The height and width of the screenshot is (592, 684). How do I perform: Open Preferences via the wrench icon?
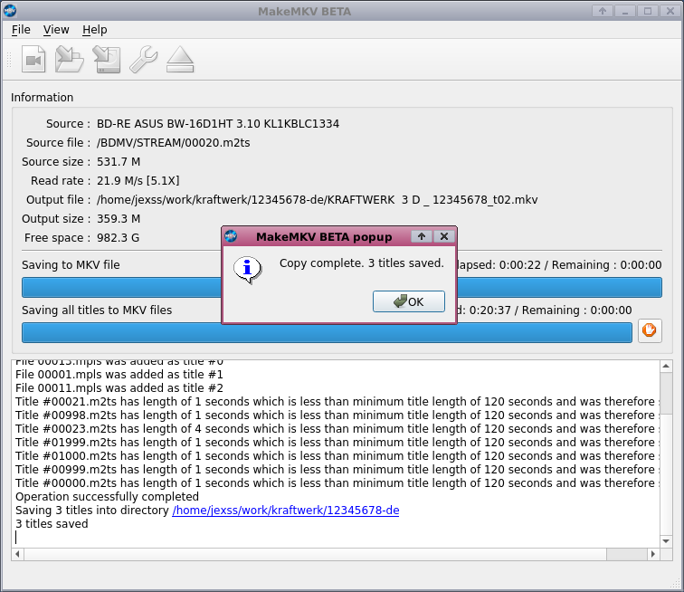[x=143, y=60]
